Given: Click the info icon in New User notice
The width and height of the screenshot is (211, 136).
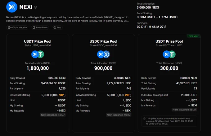Looking at the screenshot, I should 144,119.
